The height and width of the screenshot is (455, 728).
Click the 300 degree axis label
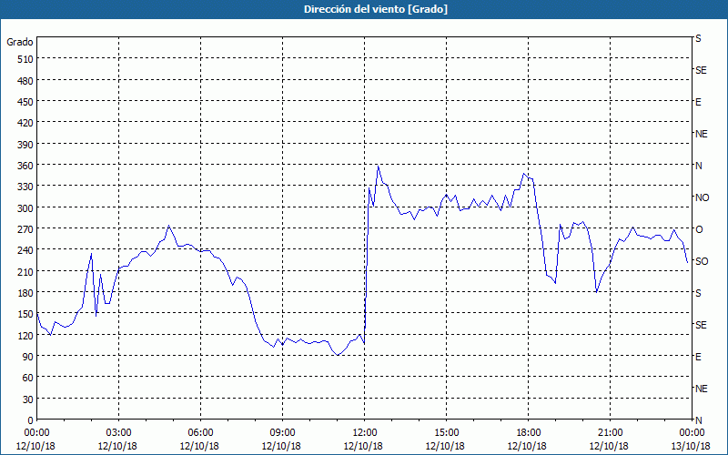pyautogui.click(x=26, y=208)
